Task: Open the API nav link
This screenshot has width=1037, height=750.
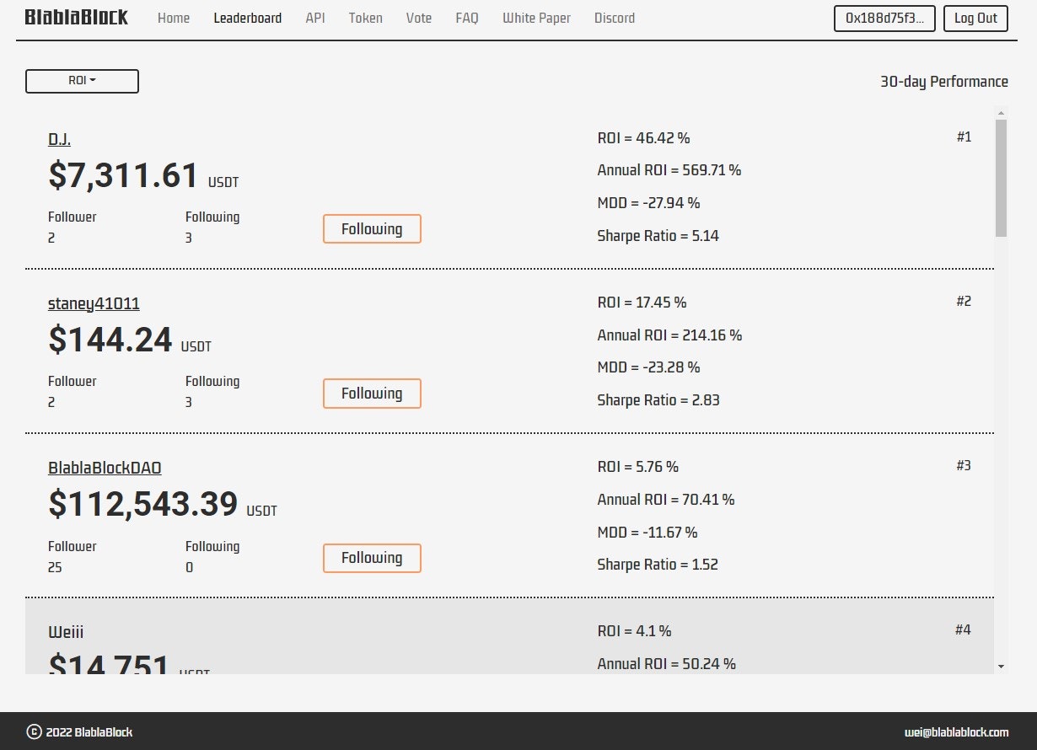Action: tap(315, 18)
